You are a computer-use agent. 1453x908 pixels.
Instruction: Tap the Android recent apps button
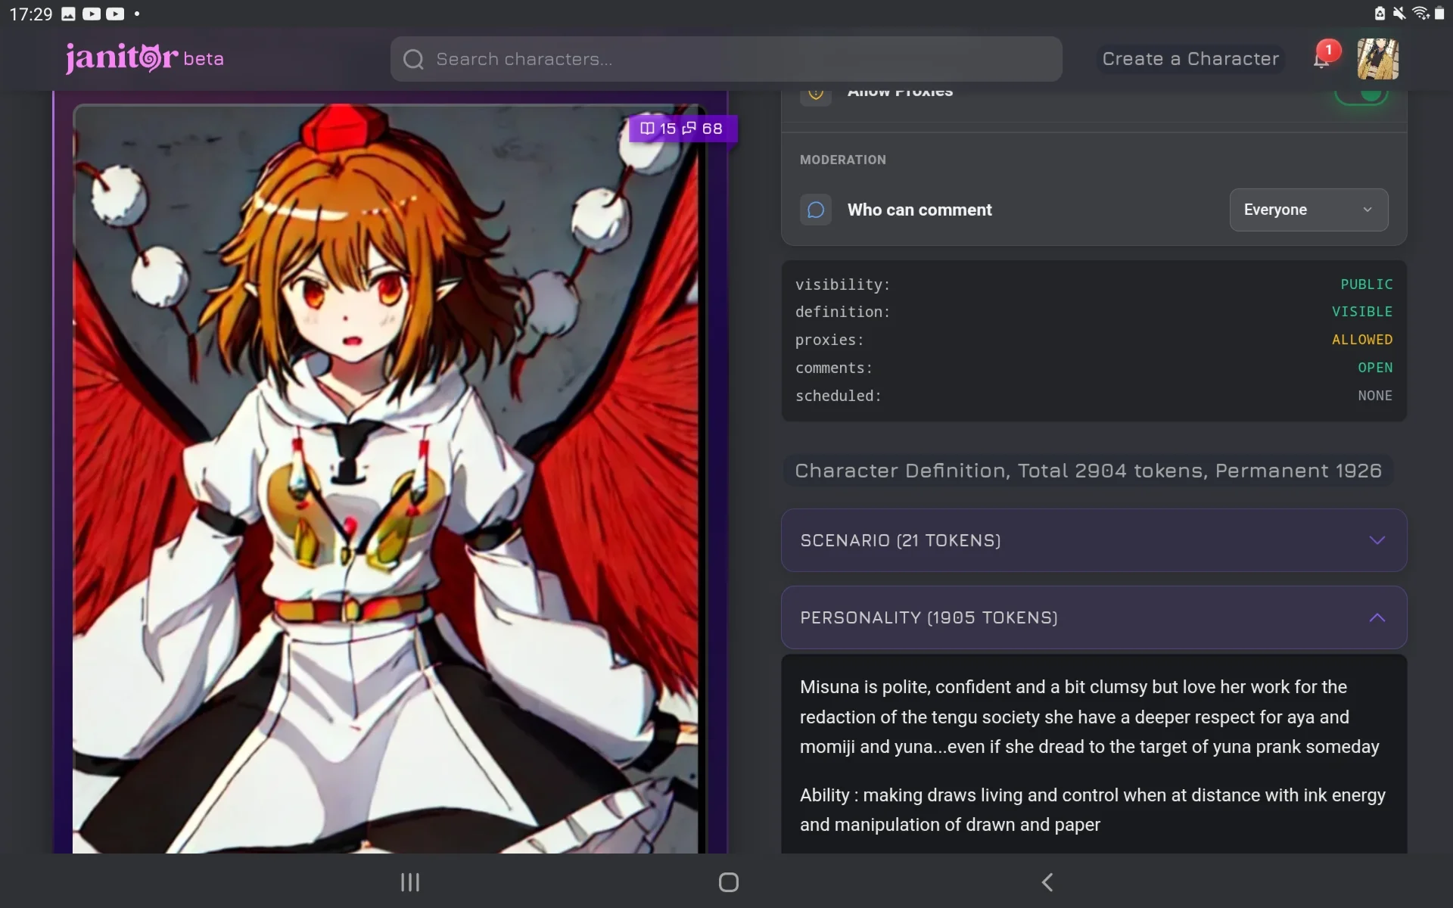(x=410, y=882)
